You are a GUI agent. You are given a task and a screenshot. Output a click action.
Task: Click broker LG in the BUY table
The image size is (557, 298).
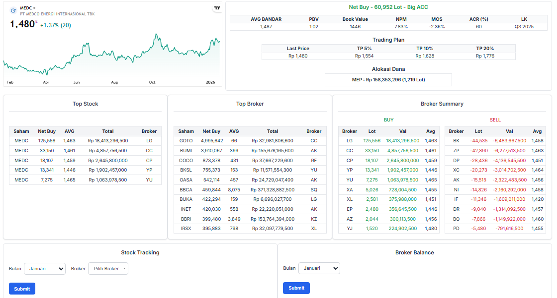pyautogui.click(x=349, y=141)
